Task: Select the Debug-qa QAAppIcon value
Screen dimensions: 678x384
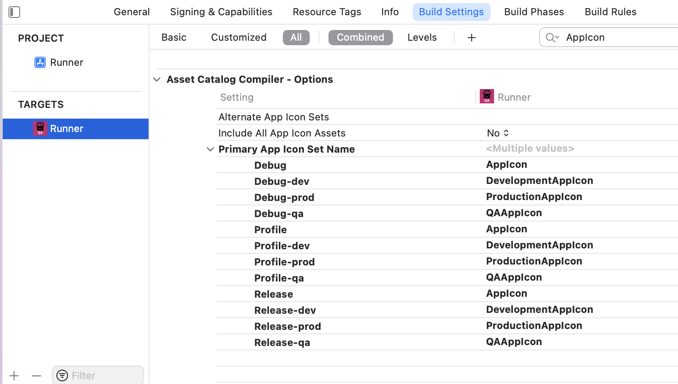Action: pyautogui.click(x=514, y=213)
